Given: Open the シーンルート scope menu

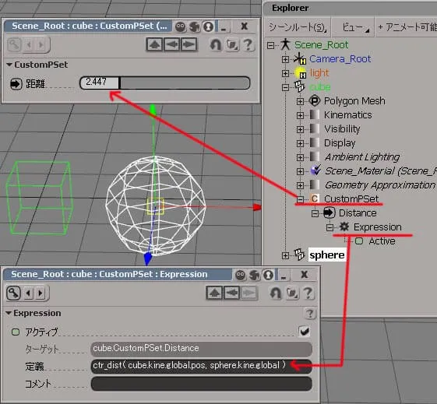Looking at the screenshot, I should pyautogui.click(x=298, y=27).
